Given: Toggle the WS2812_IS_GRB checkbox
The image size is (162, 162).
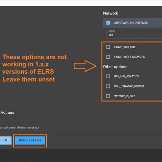Looking at the screenshot, I should coord(108,96).
